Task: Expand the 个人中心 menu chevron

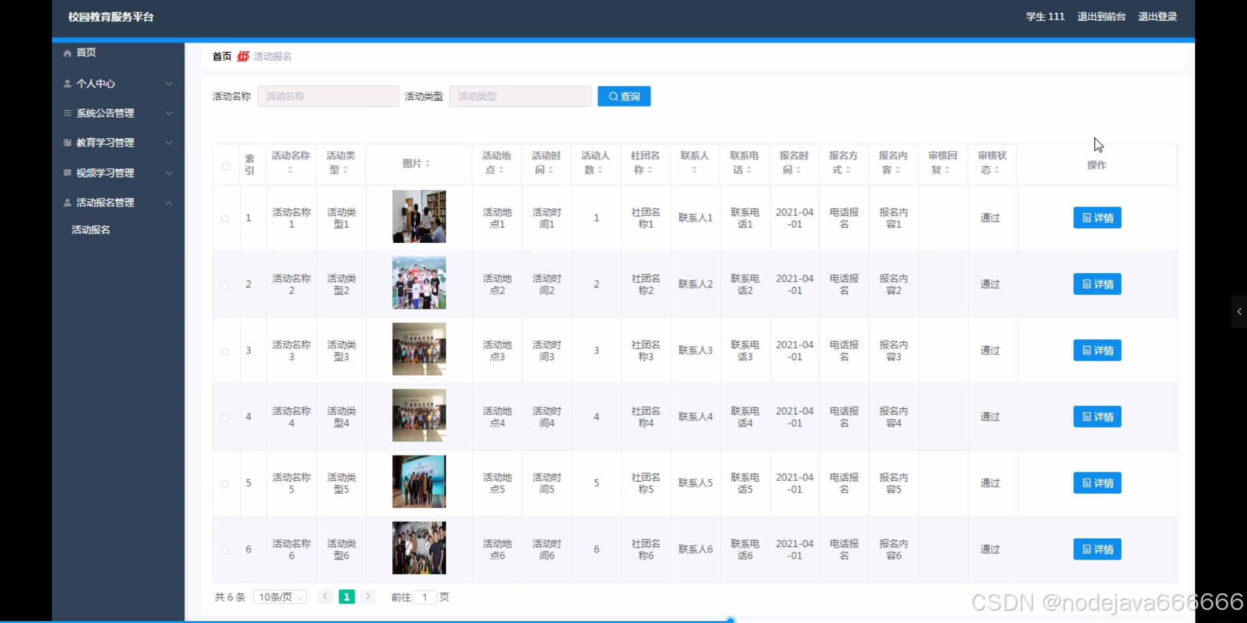Action: coord(169,84)
